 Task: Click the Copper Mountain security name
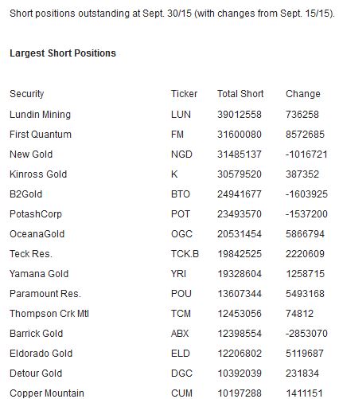click(x=47, y=393)
